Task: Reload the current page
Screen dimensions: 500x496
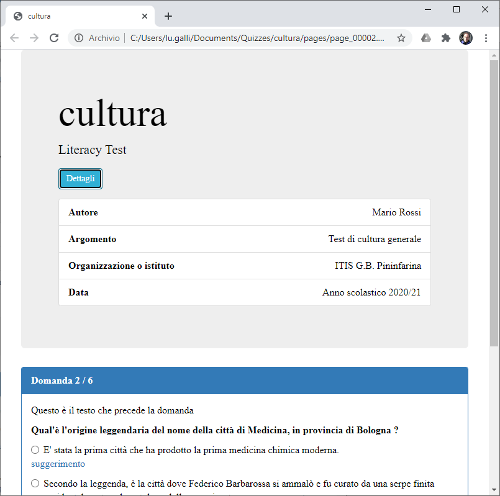Action: [54, 38]
